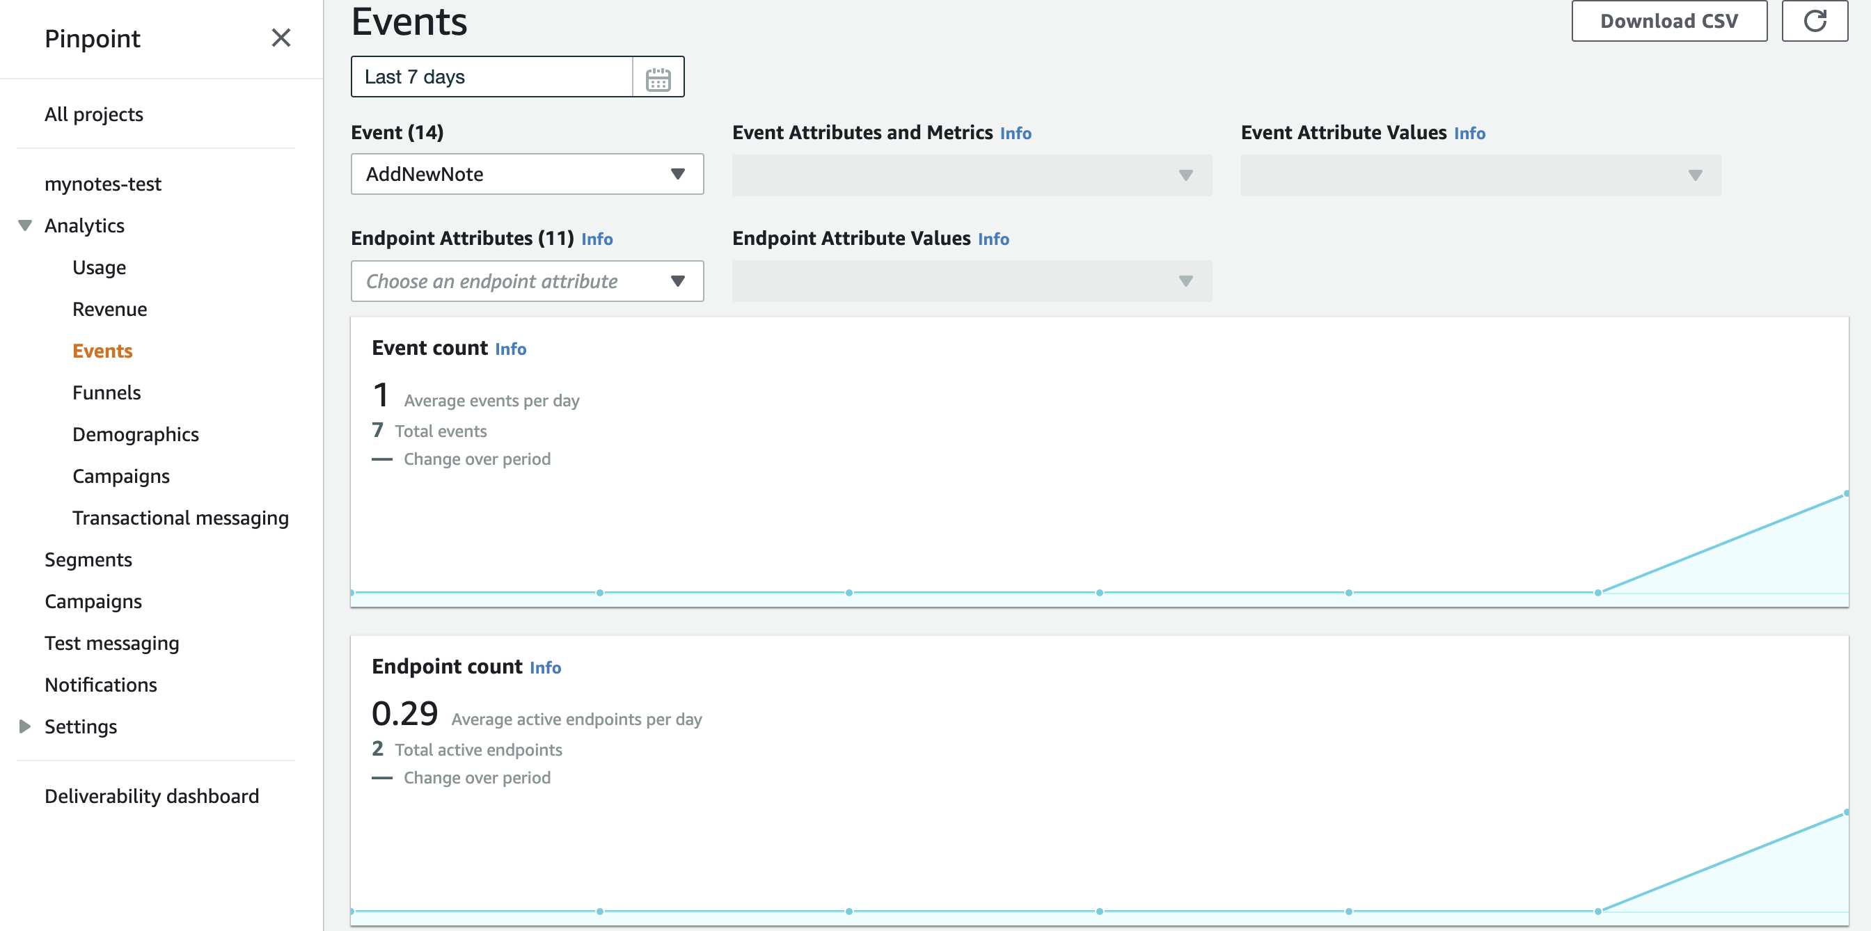Open the AddNewNote event dropdown
1871x931 pixels.
pyautogui.click(x=527, y=174)
